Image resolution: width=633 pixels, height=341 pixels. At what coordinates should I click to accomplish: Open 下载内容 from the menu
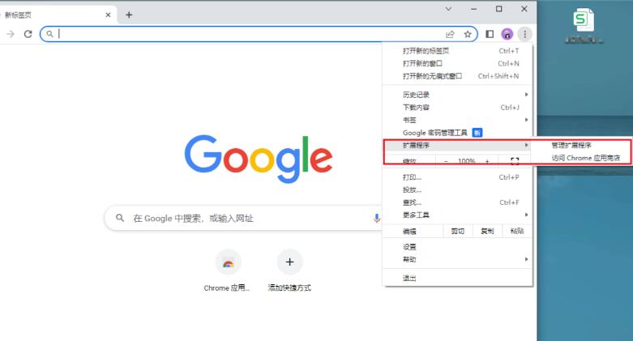tap(457, 108)
